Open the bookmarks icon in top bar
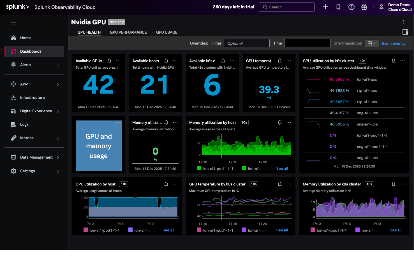The height and width of the screenshot is (274, 414). coord(338,7)
